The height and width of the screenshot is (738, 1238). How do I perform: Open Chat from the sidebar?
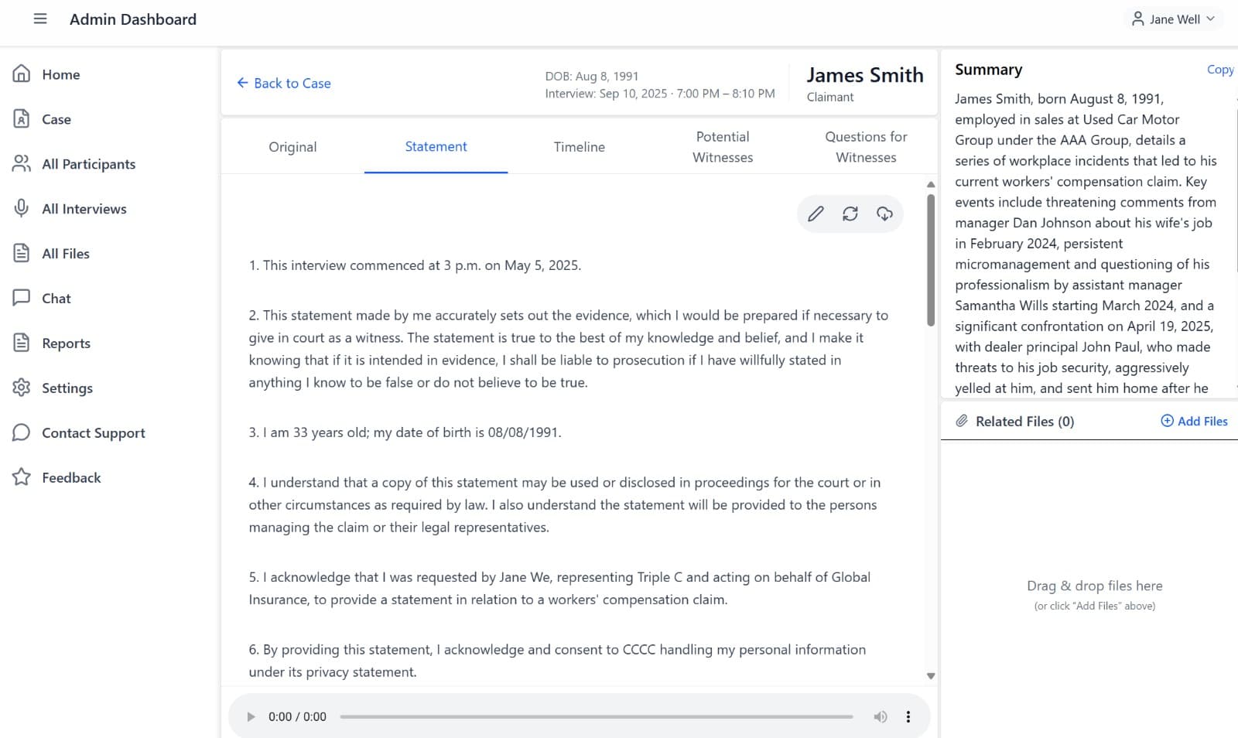click(x=56, y=298)
